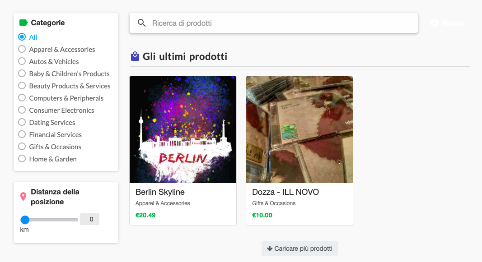
Task: Click the Nuovo button
Action: [x=447, y=23]
